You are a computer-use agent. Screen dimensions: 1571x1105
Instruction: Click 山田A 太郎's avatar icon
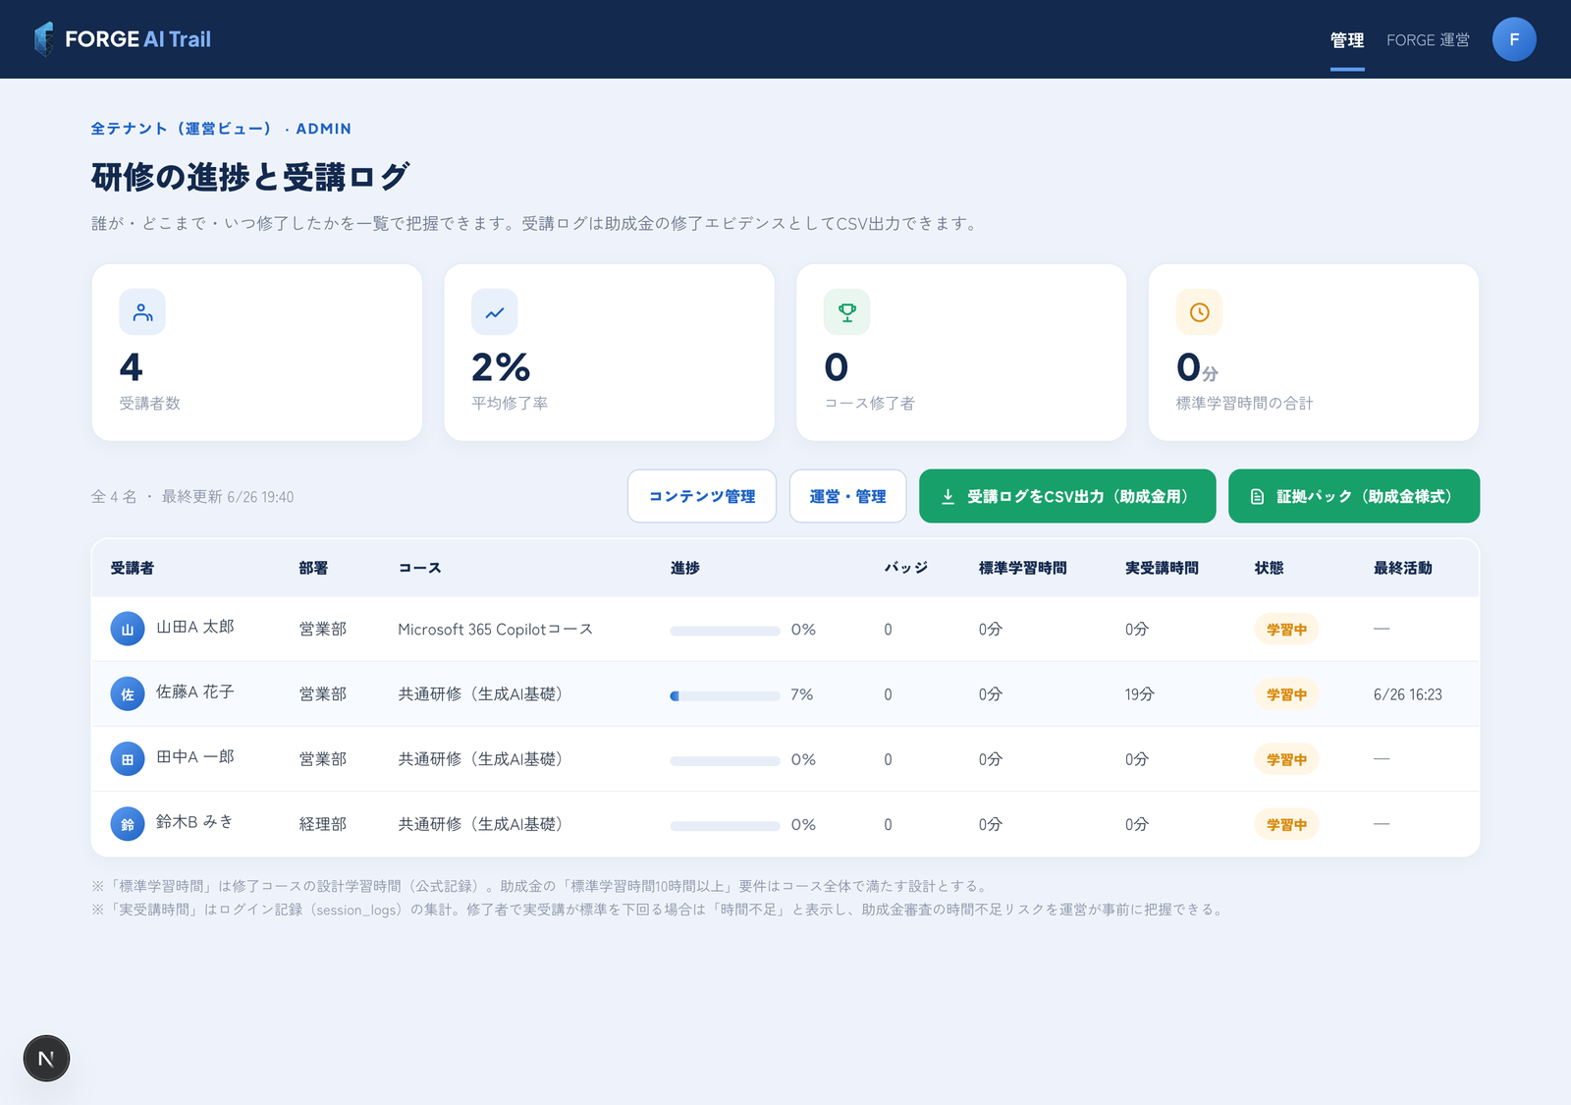click(x=128, y=629)
